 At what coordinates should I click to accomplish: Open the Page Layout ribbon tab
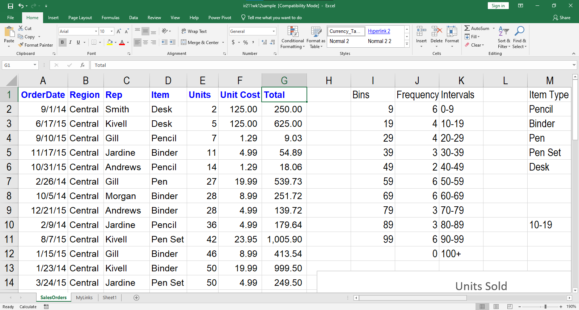click(80, 18)
